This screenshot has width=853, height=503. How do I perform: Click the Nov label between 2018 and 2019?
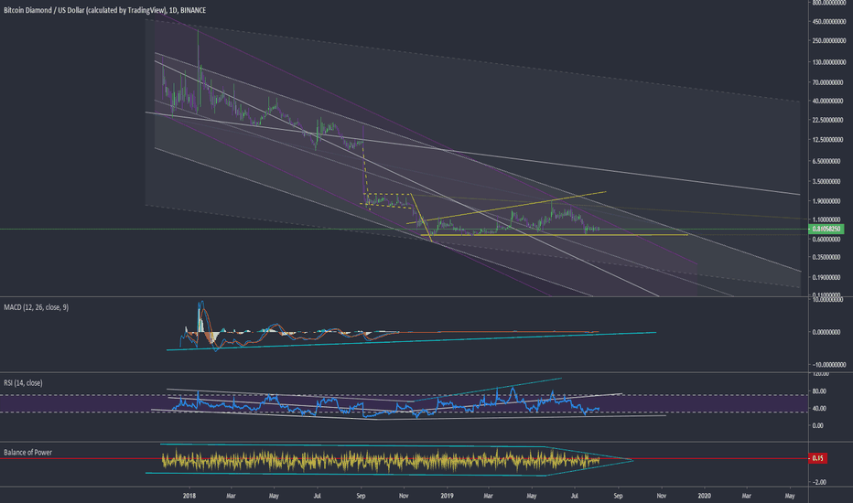[404, 496]
